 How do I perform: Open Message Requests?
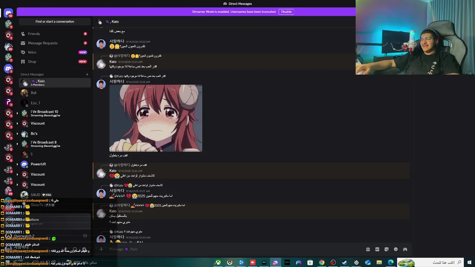[55, 43]
